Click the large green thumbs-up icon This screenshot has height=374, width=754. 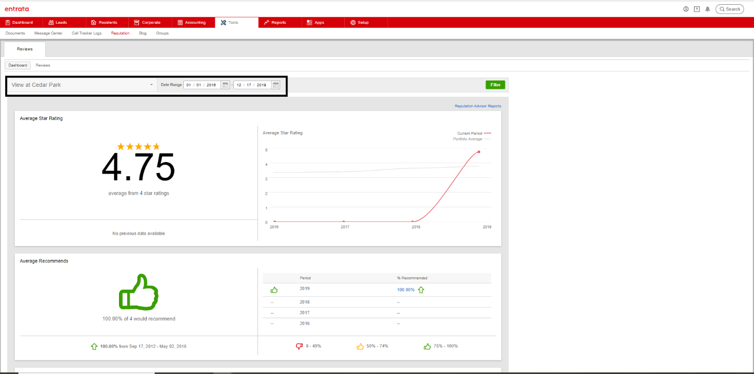pos(138,292)
